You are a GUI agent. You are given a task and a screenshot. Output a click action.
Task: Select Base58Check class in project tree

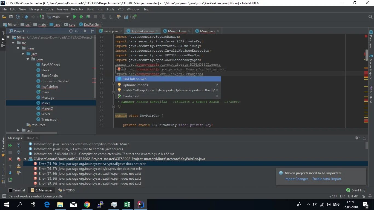coord(51,65)
